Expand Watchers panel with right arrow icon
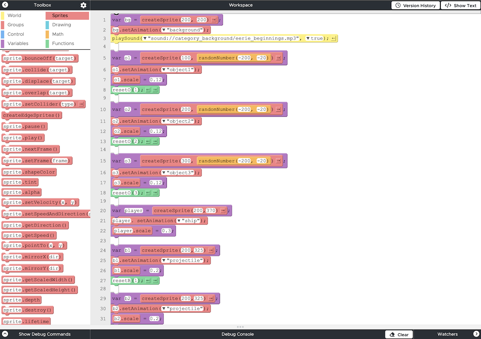The height and width of the screenshot is (339, 481). [x=476, y=334]
